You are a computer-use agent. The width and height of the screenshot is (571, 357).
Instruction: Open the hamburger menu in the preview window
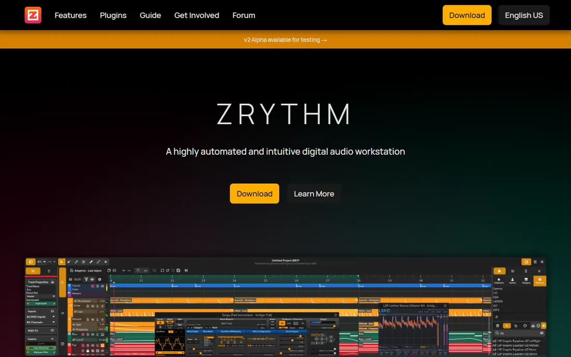[x=535, y=262]
